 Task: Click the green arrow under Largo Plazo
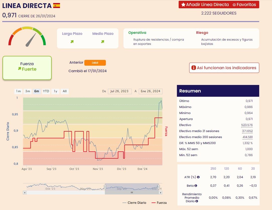[72, 42]
